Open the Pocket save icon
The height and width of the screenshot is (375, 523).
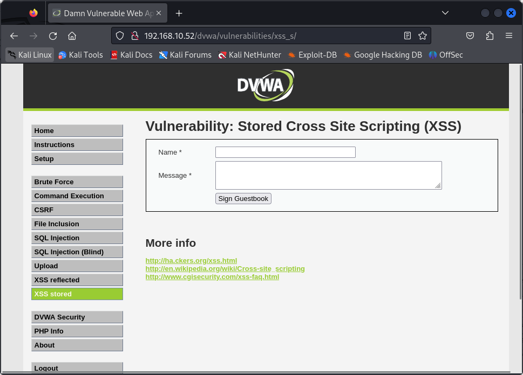tap(470, 36)
